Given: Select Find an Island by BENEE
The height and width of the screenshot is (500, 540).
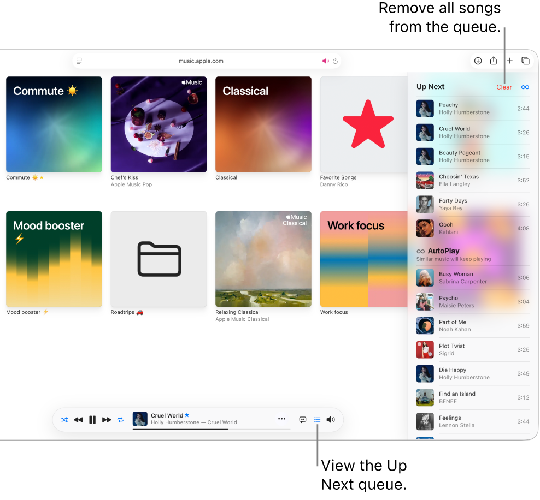Looking at the screenshot, I should (473, 397).
